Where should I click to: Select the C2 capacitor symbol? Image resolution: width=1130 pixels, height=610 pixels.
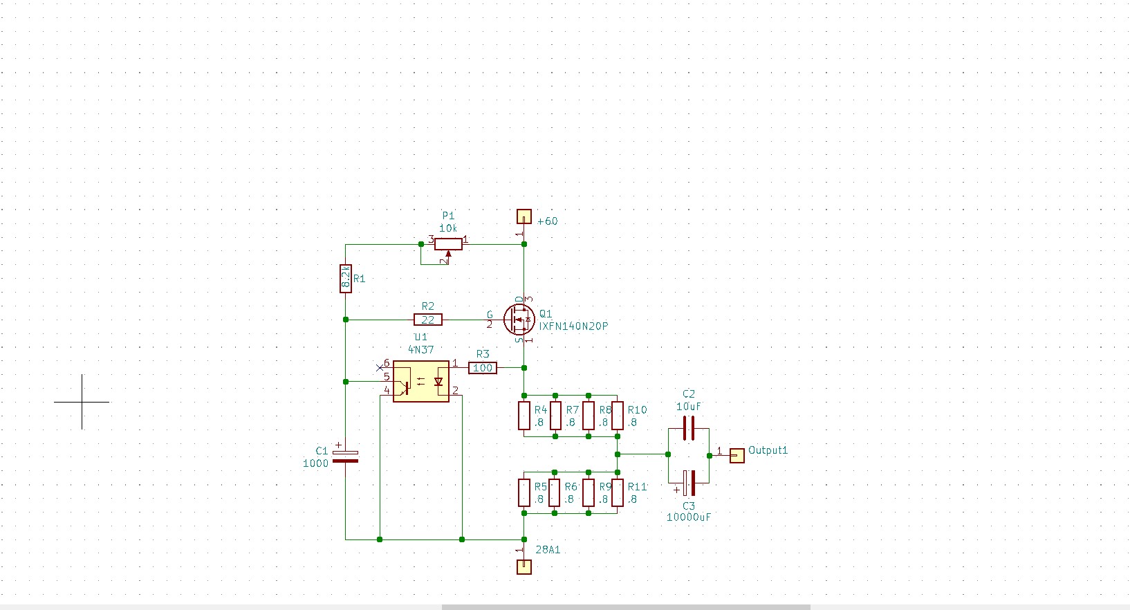pos(689,428)
